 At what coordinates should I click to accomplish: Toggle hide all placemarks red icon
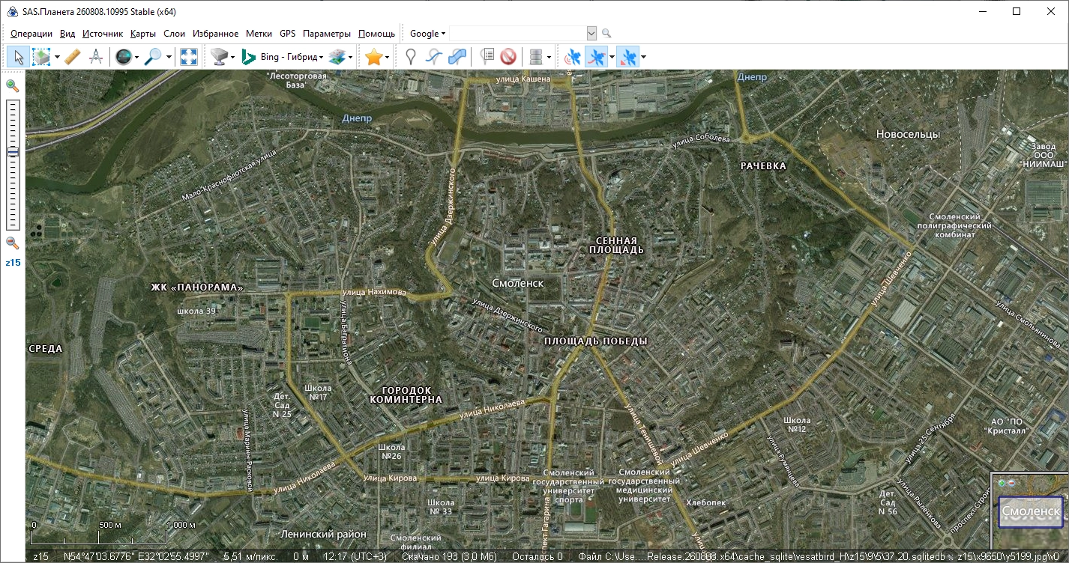point(508,57)
